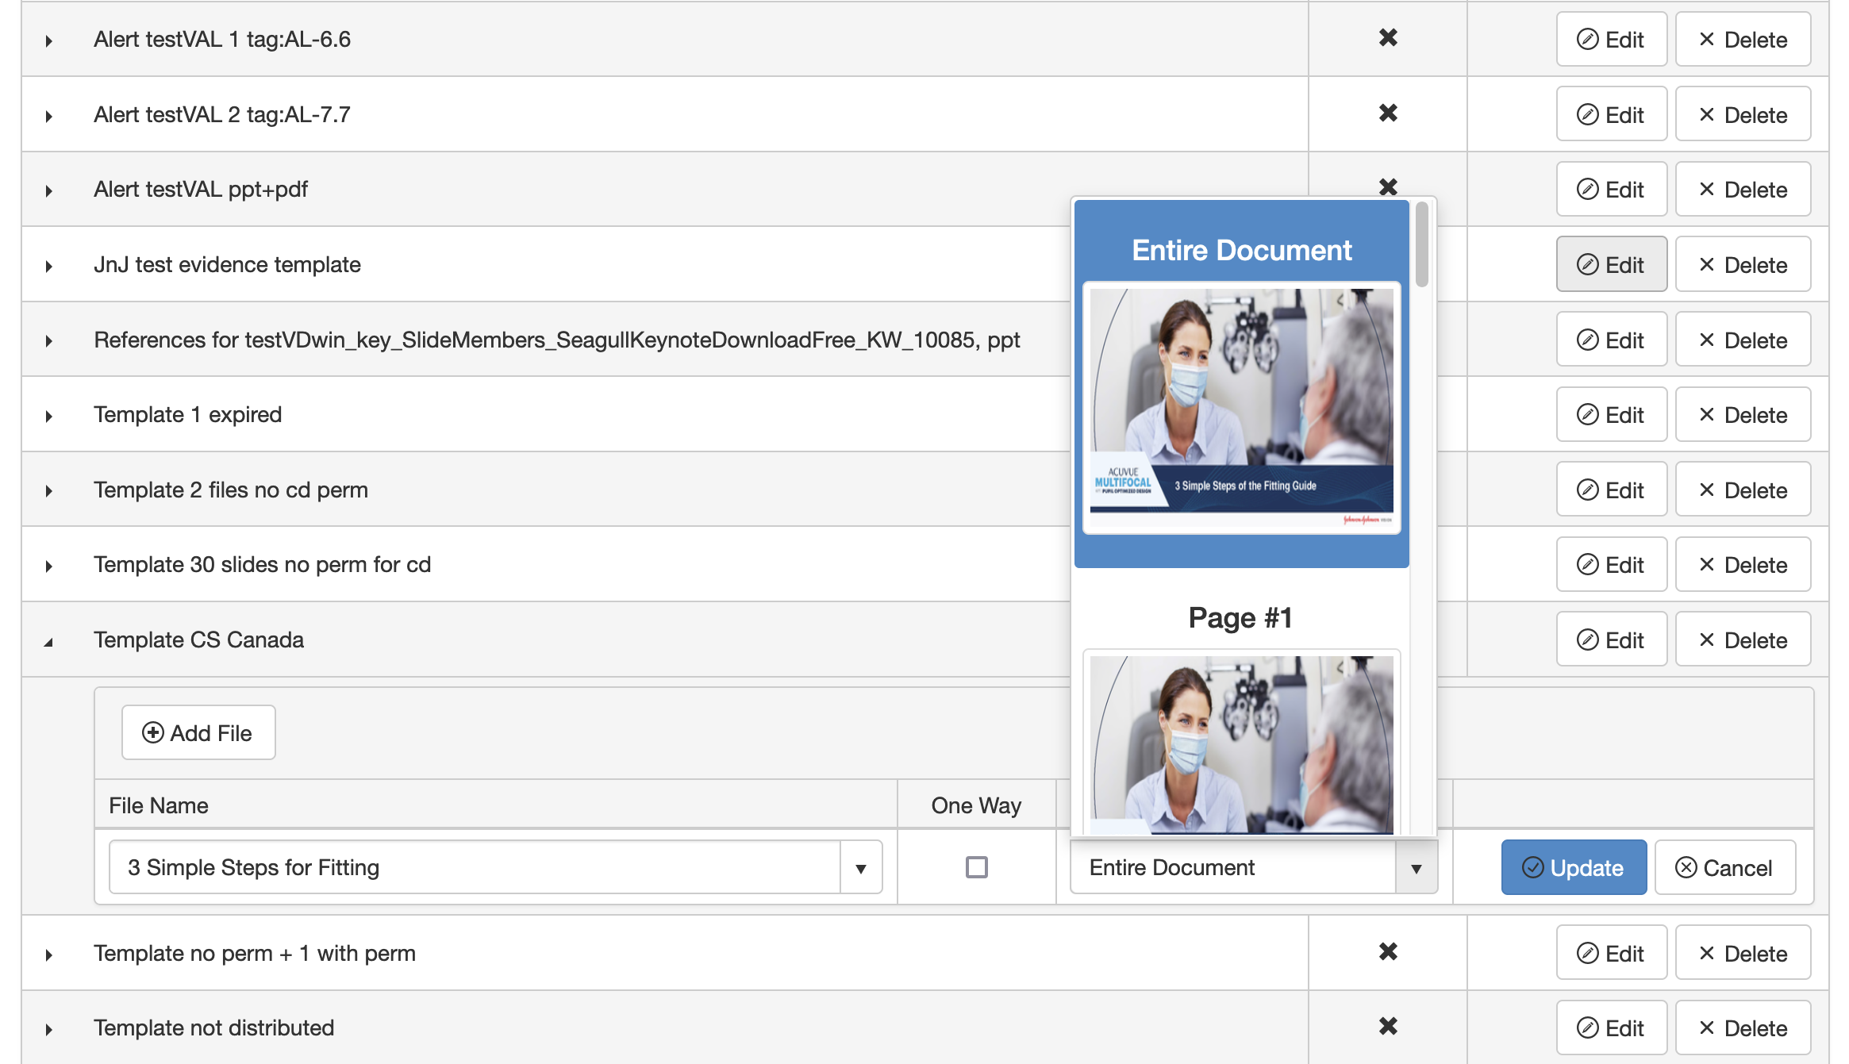Click X mark in Alert testVAL 1 row

click(1387, 38)
